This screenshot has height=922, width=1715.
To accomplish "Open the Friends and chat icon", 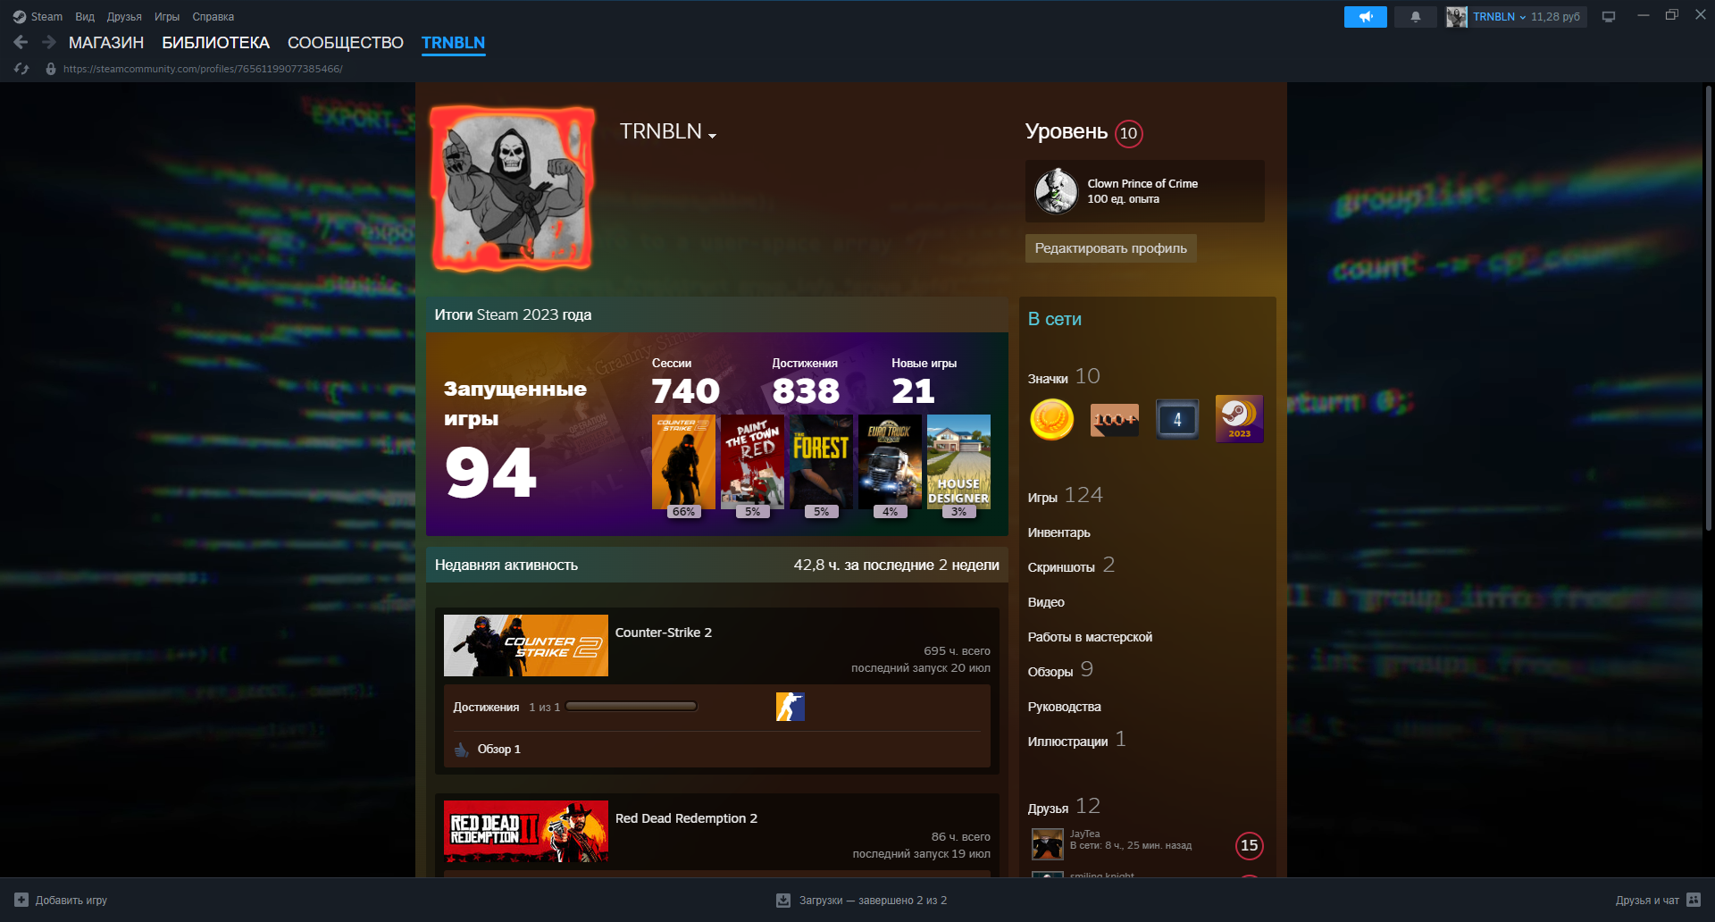I will (1694, 900).
